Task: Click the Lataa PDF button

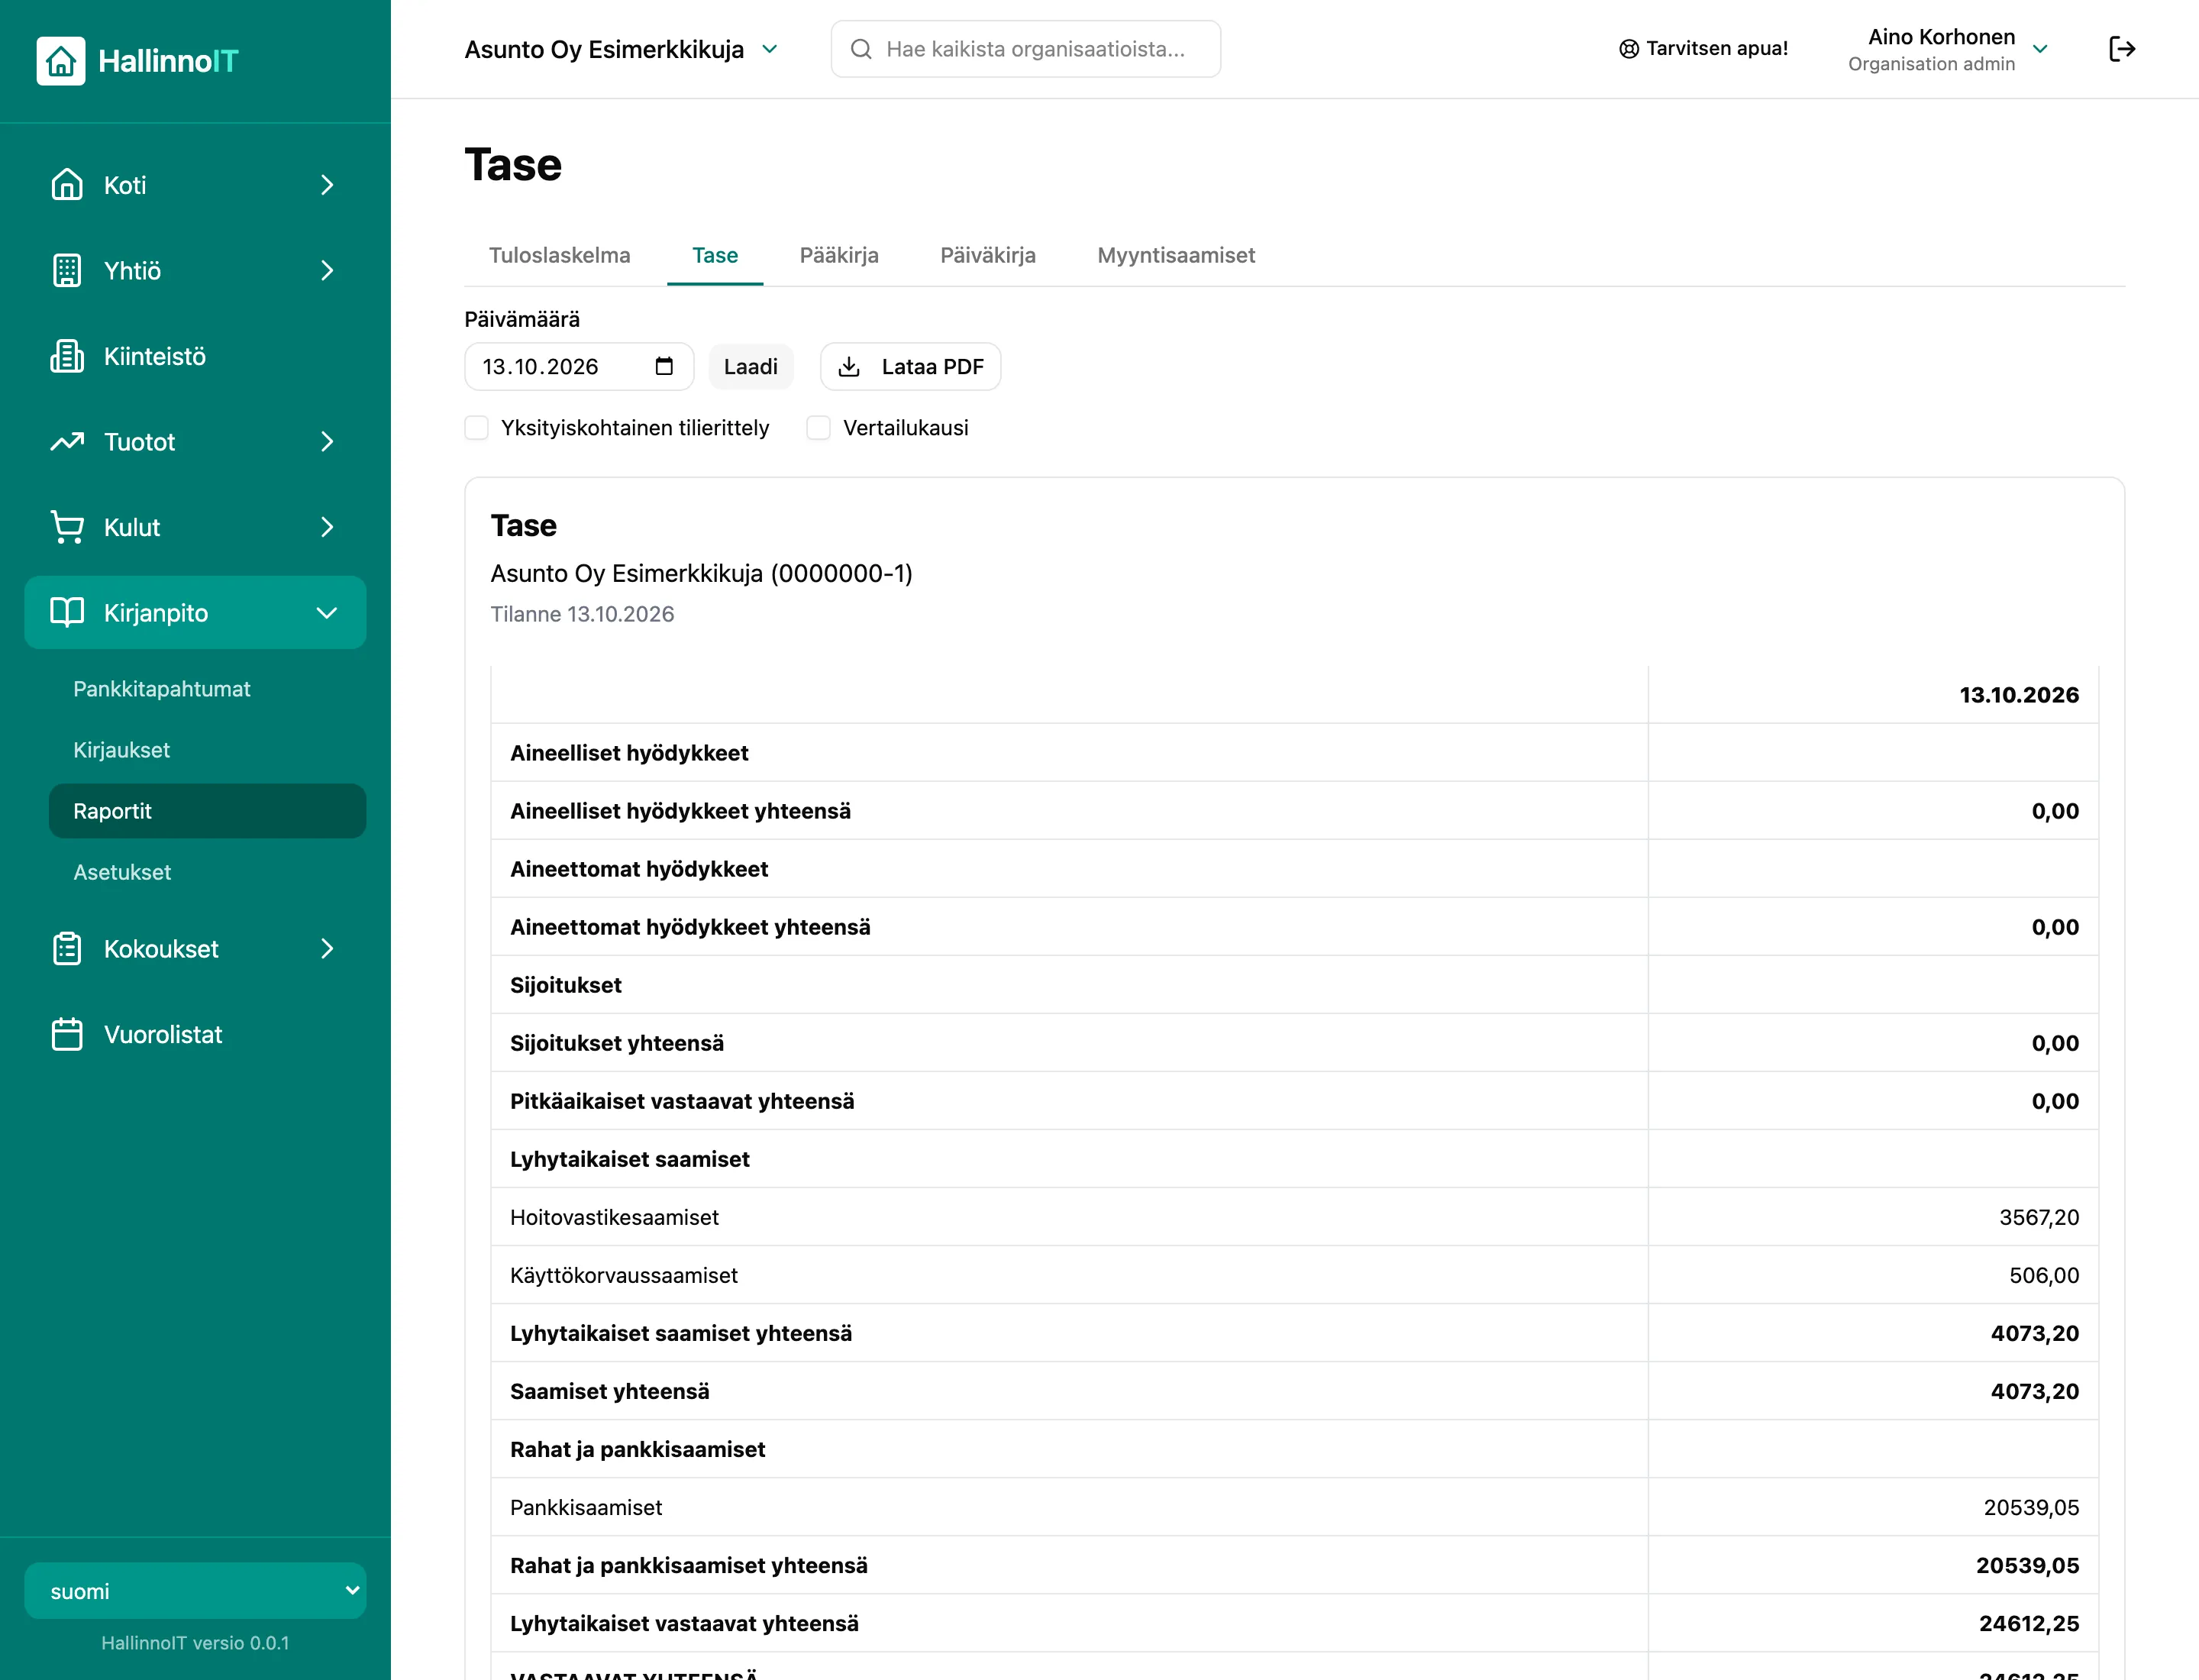Action: point(911,367)
